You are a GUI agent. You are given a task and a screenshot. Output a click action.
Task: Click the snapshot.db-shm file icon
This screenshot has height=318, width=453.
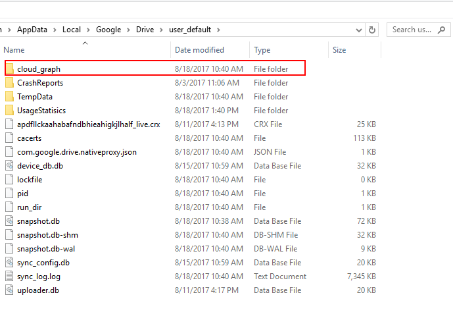pos(10,235)
